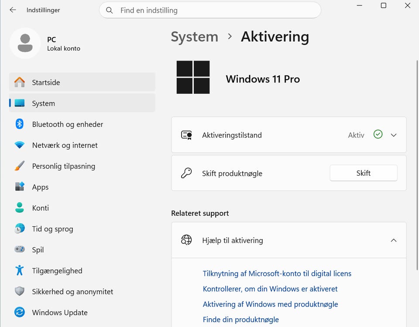Open Kontrollerer, om din Windows er aktiveret
Viewport: 419px width, 327px height.
coord(270,289)
